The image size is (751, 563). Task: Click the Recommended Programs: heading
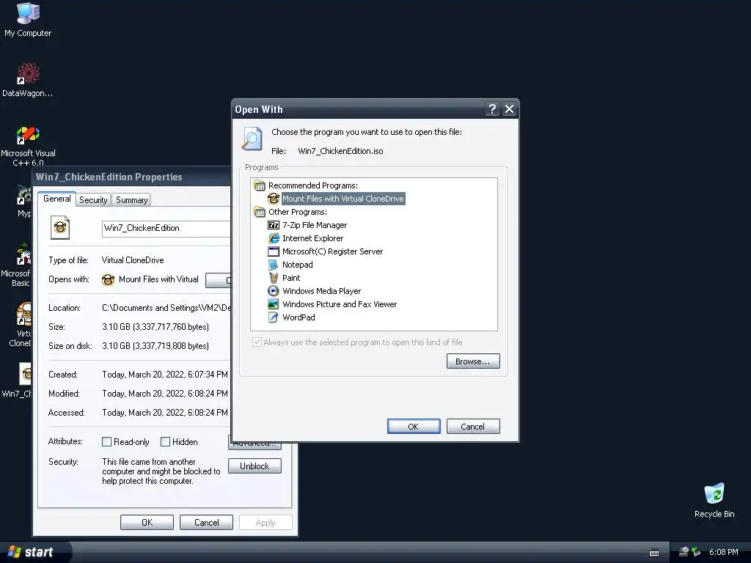pyautogui.click(x=312, y=185)
